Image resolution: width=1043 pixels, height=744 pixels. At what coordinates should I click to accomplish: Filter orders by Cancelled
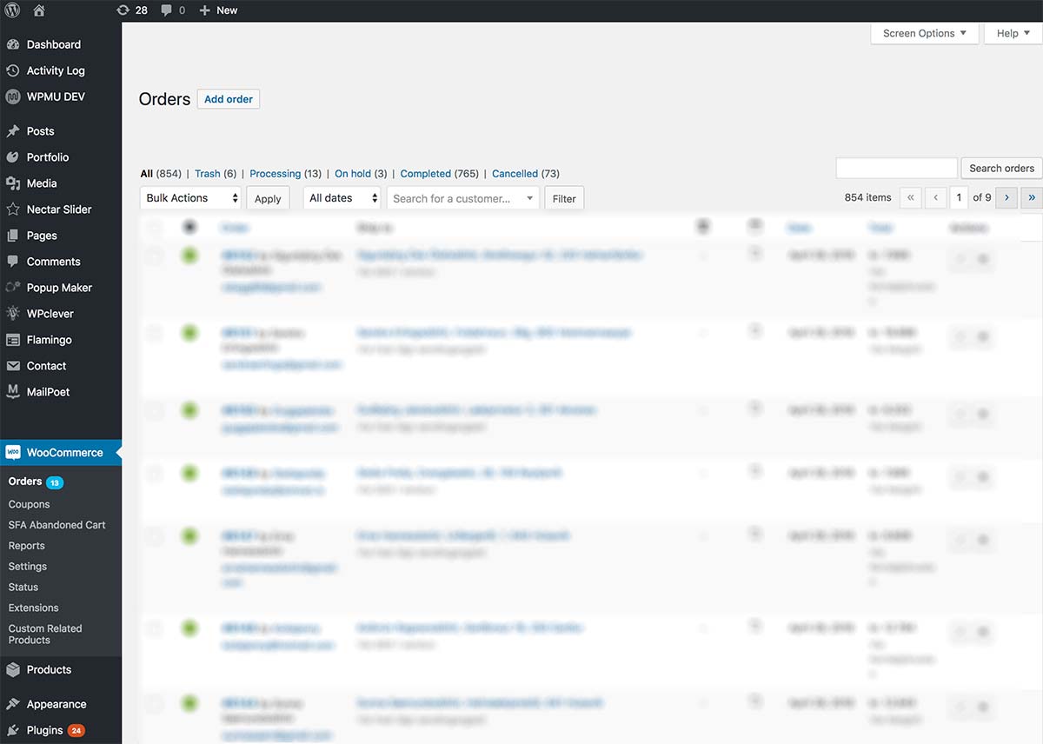[x=515, y=174]
